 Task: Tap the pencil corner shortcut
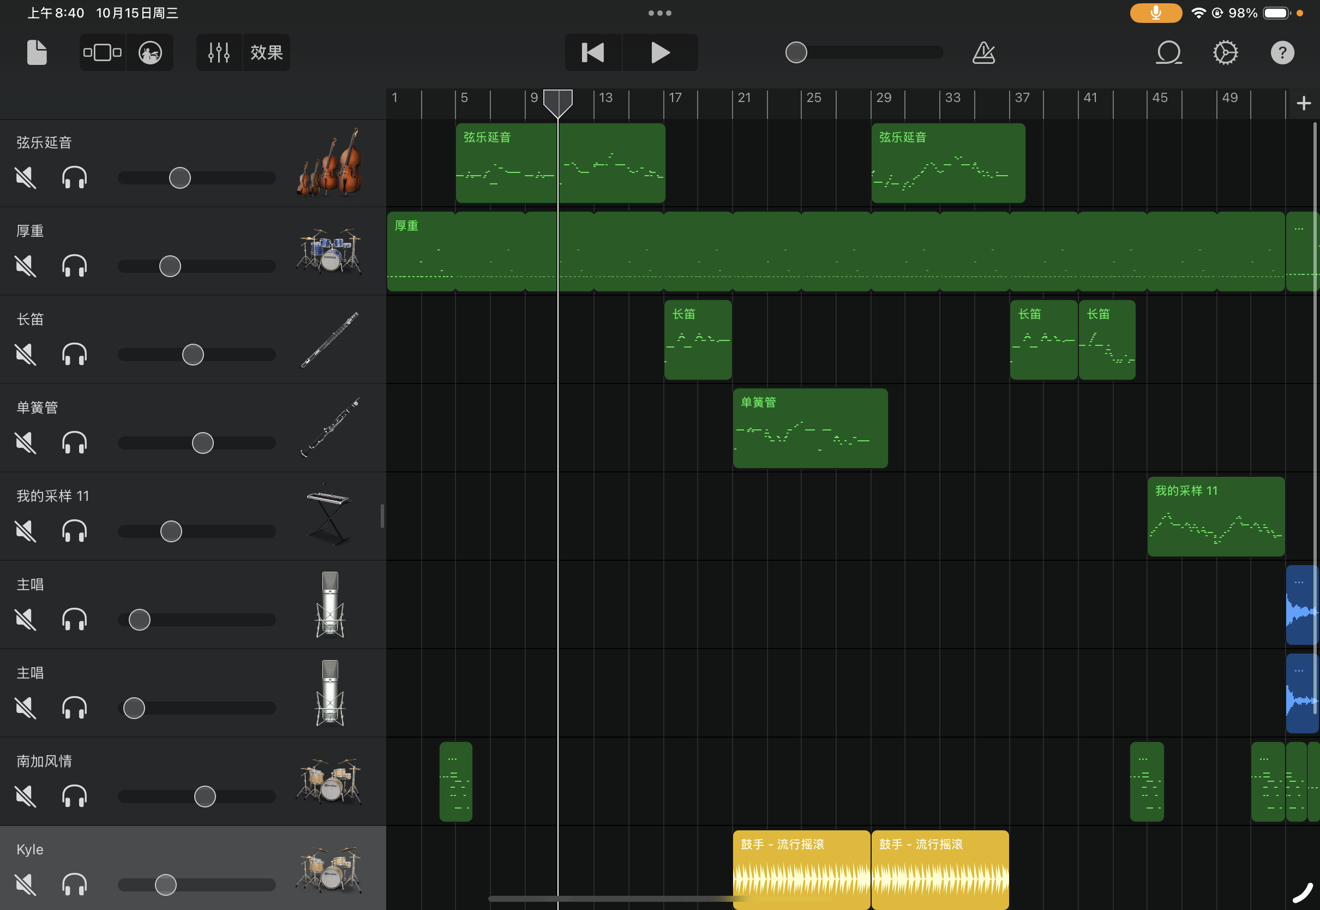1303,893
